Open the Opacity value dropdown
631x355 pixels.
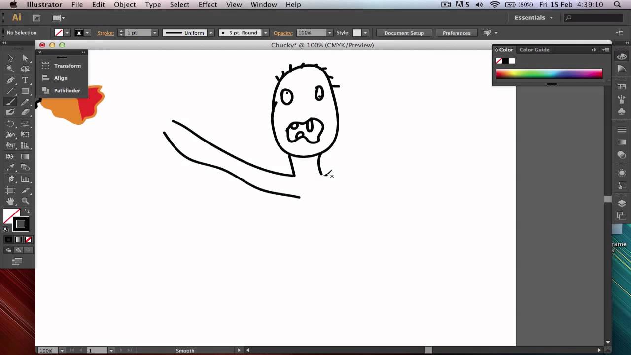(x=329, y=33)
